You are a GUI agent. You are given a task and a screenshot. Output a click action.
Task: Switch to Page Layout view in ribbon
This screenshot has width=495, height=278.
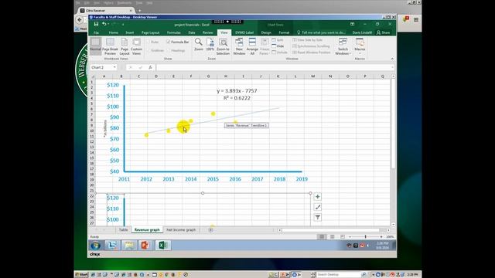(125, 46)
